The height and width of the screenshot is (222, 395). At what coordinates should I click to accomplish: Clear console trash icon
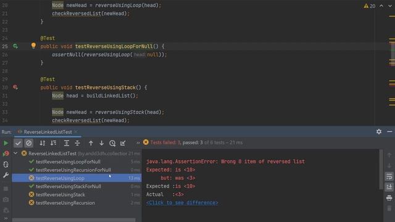click(389, 208)
